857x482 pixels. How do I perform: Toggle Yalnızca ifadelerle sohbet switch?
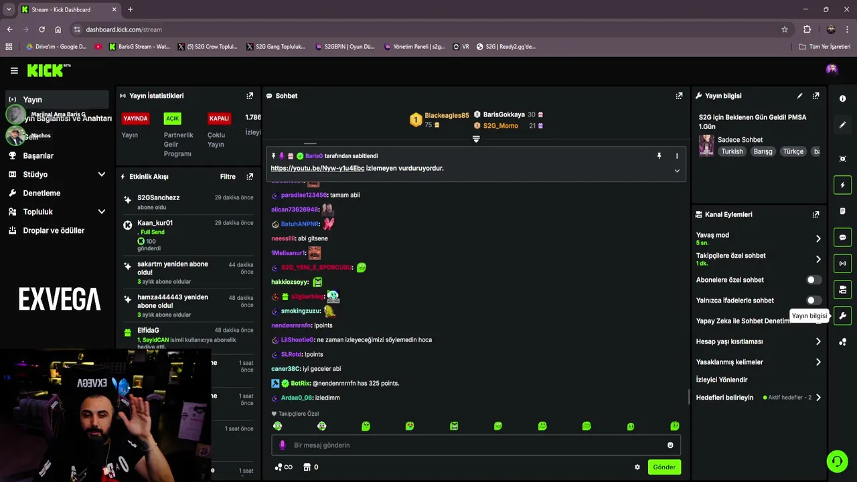point(813,301)
